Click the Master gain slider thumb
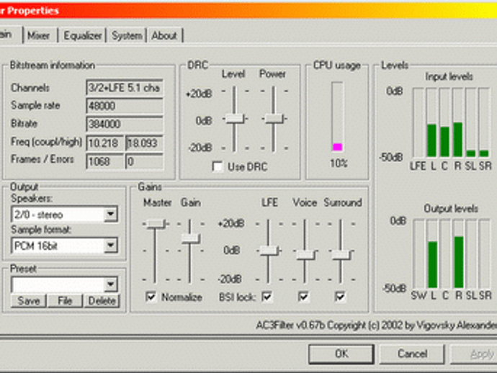Screen dimensions: 497x373 tap(156, 223)
